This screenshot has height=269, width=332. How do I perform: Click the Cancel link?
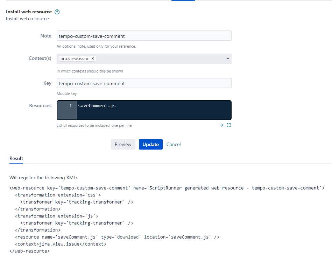coord(174,144)
